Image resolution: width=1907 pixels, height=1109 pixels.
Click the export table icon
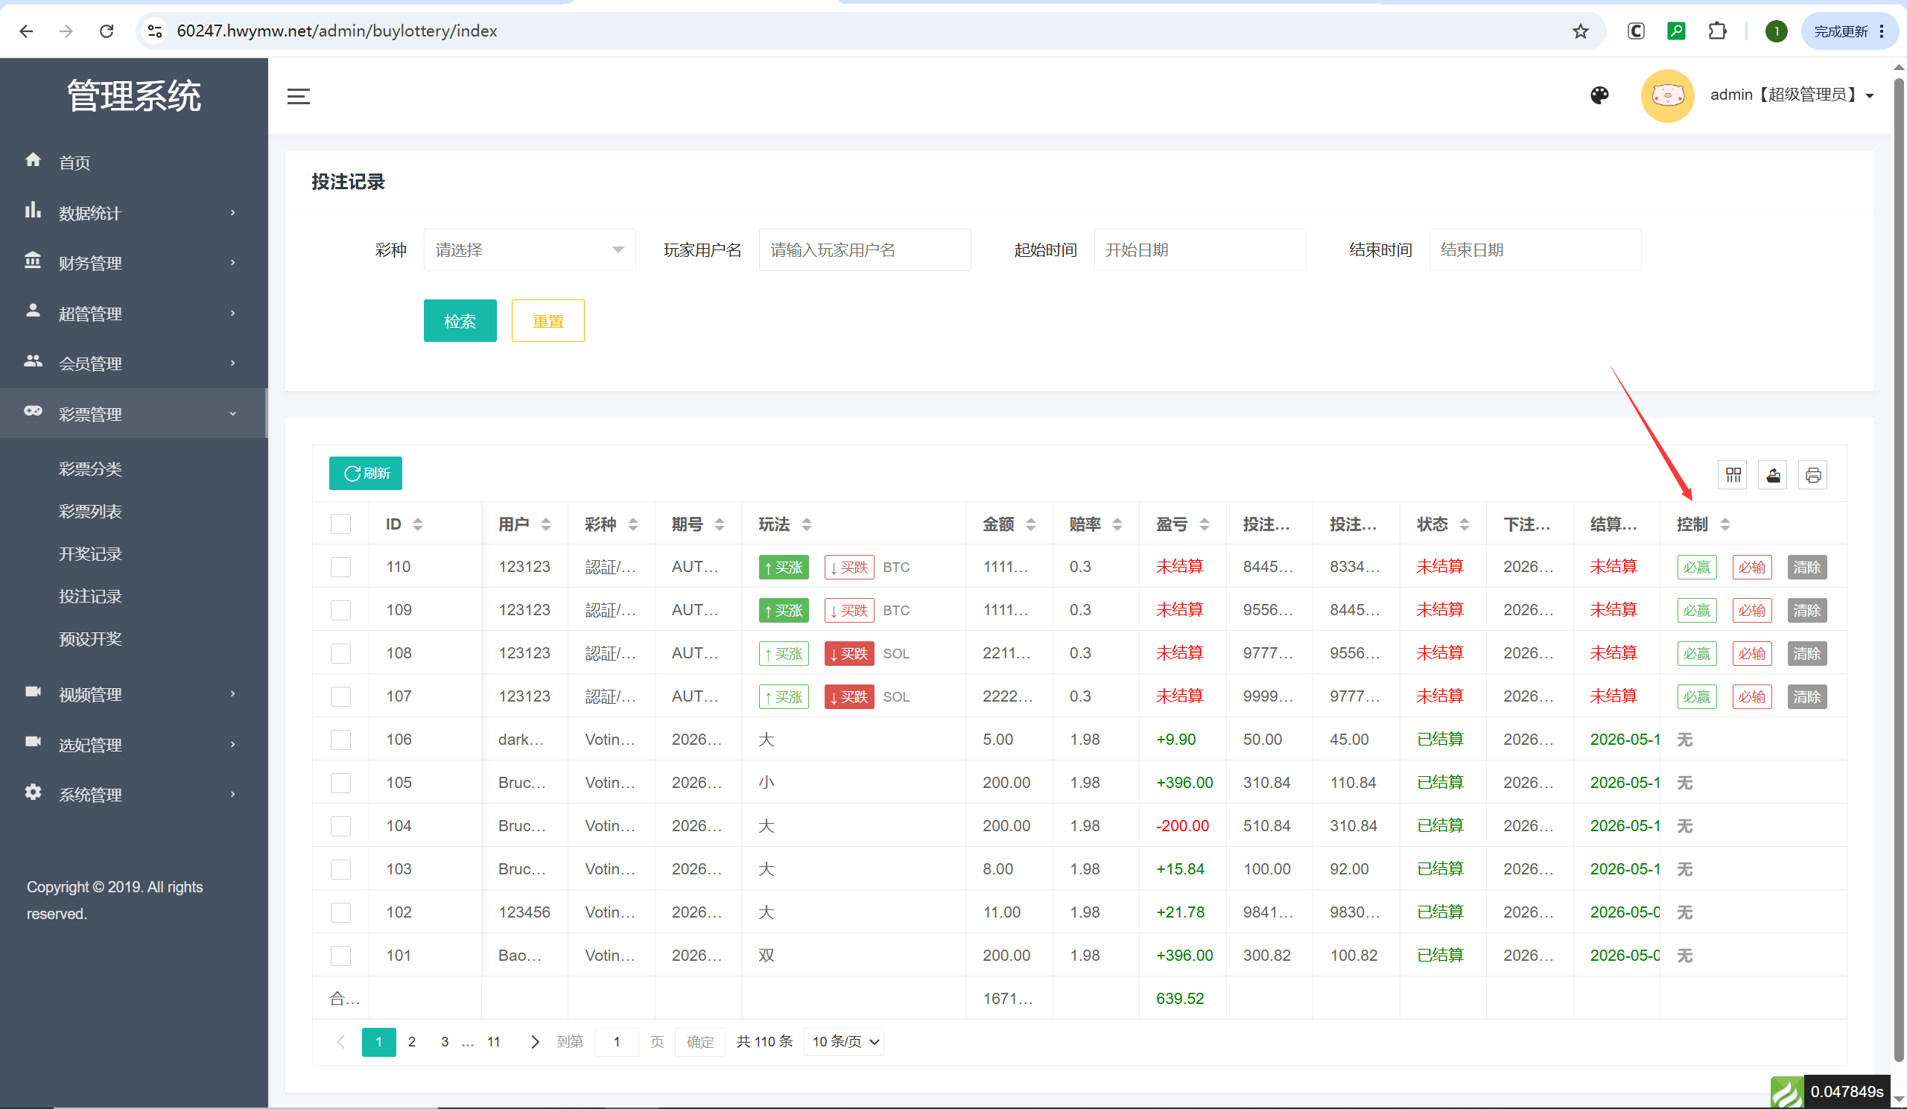click(x=1773, y=475)
